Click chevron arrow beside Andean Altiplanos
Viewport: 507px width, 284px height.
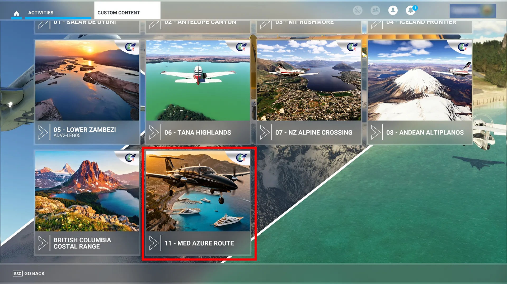pyautogui.click(x=376, y=132)
